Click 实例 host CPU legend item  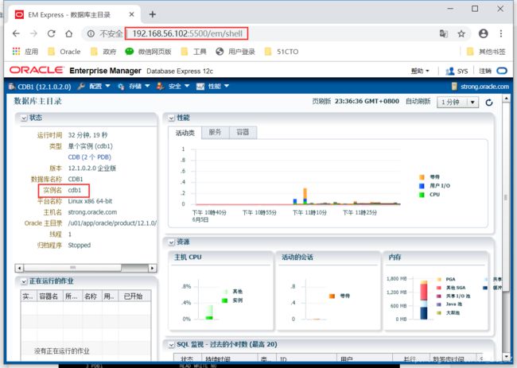pyautogui.click(x=232, y=300)
